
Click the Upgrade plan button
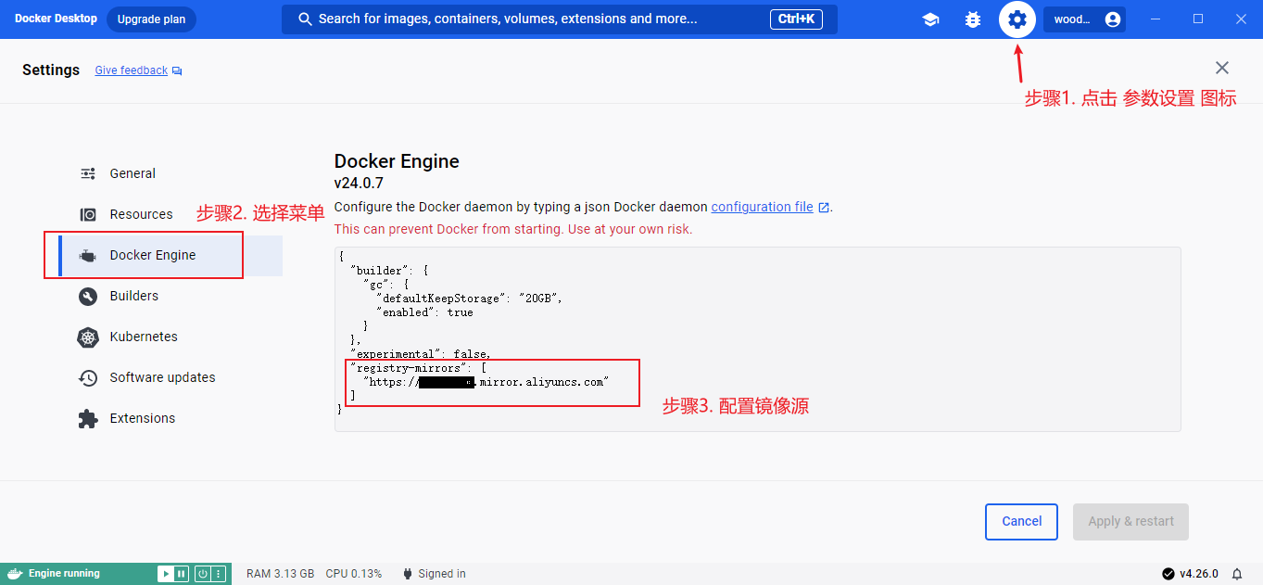[x=151, y=19]
